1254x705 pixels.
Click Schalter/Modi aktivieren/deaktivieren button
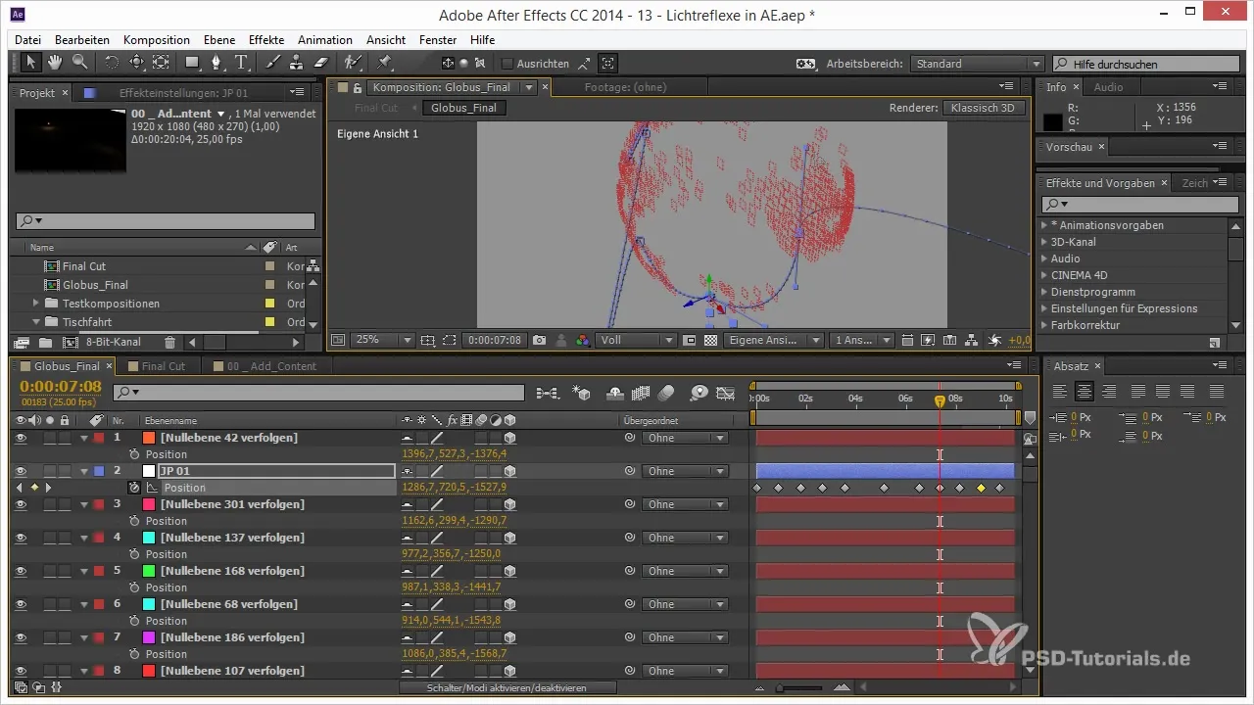click(507, 688)
